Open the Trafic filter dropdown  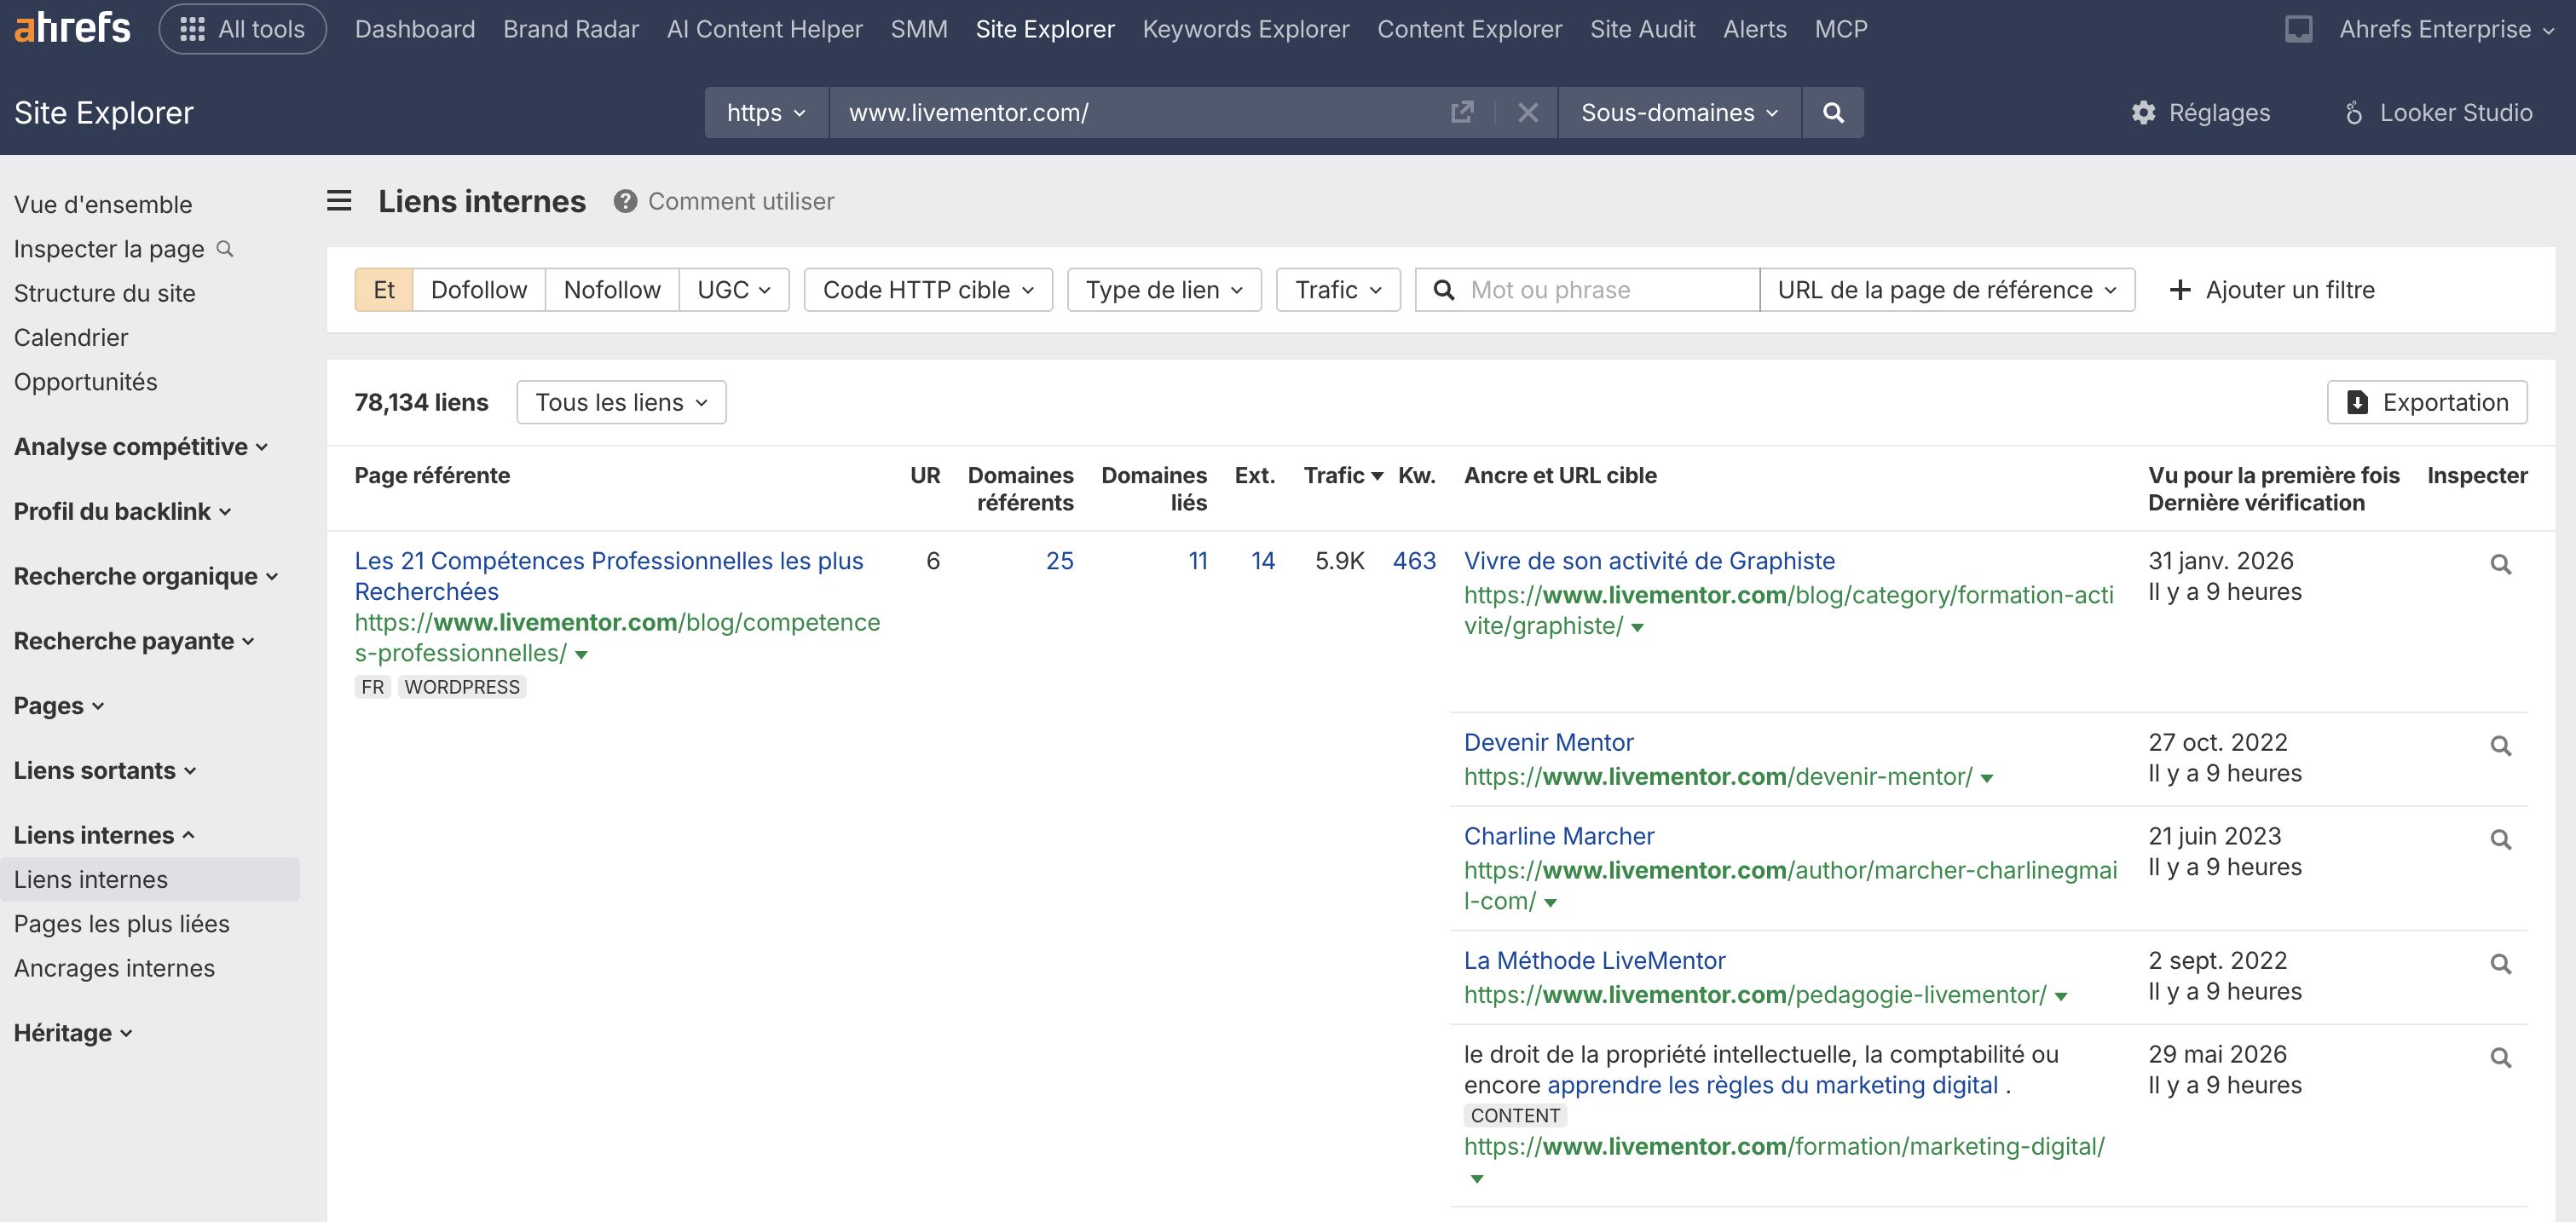tap(1338, 290)
